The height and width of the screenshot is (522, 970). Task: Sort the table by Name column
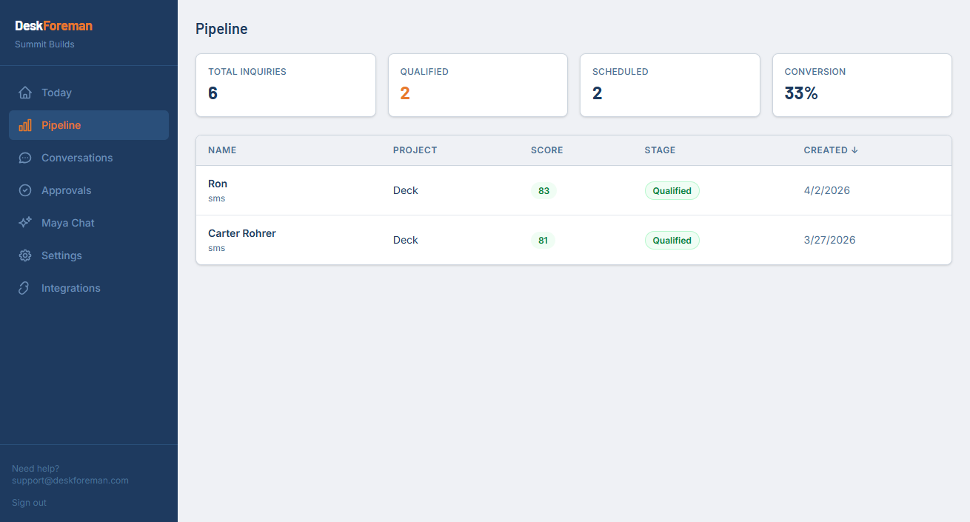(222, 150)
